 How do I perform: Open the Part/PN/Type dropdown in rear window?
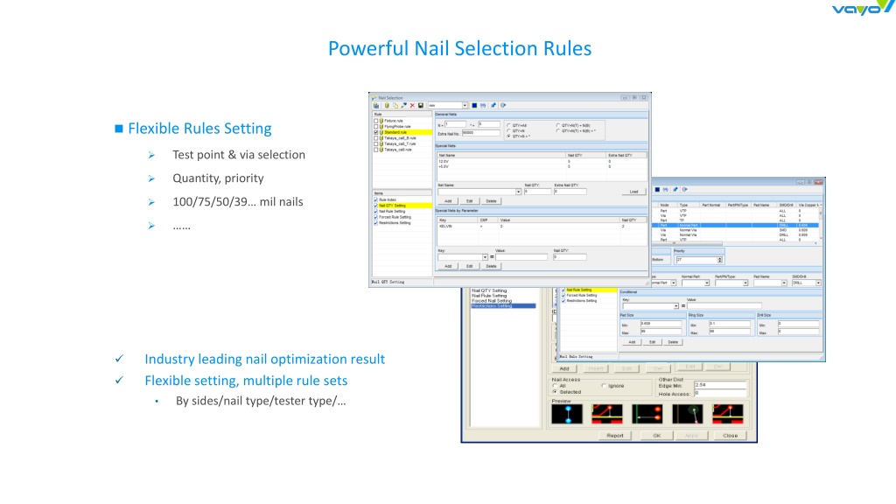(745, 283)
